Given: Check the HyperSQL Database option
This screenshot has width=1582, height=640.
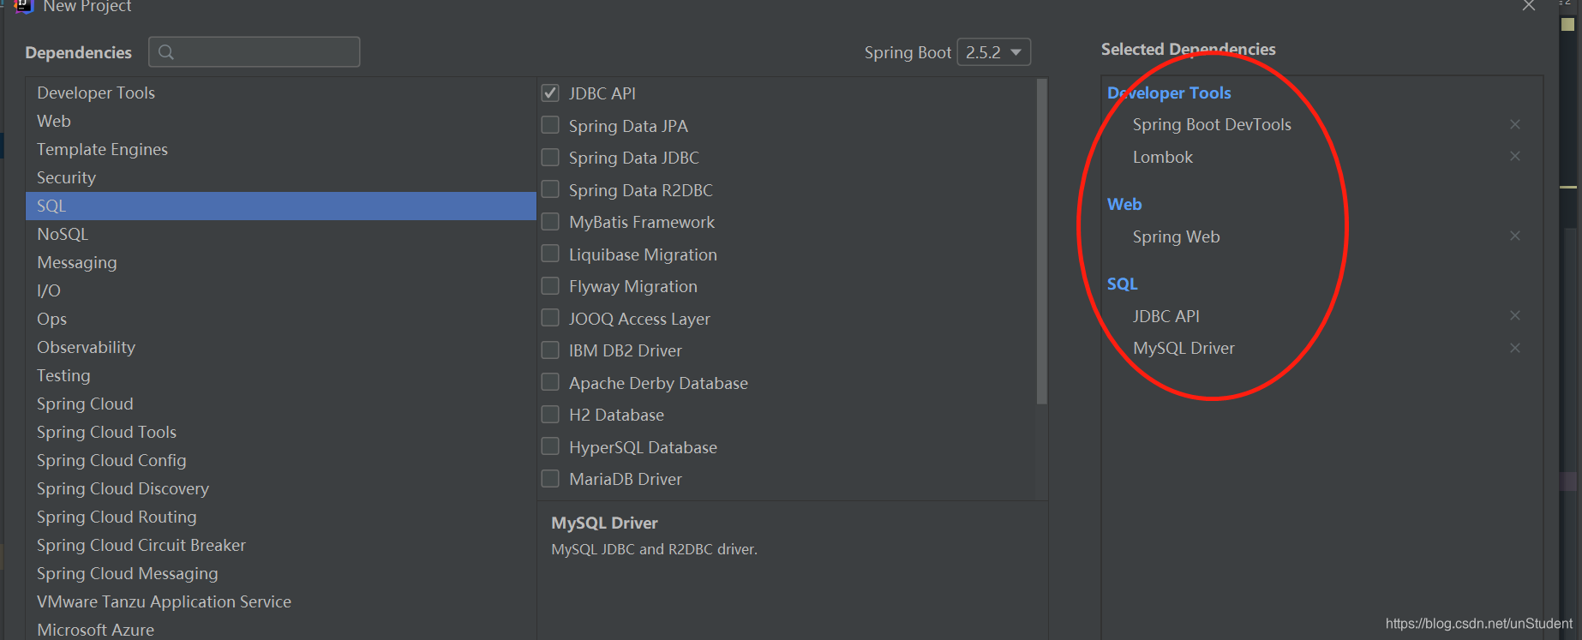Looking at the screenshot, I should pos(550,446).
